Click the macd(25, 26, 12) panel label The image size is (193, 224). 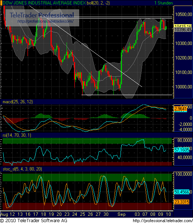point(17,102)
